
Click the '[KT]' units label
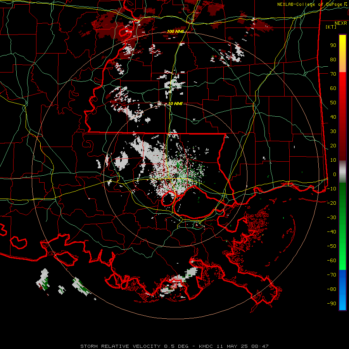pyautogui.click(x=331, y=27)
